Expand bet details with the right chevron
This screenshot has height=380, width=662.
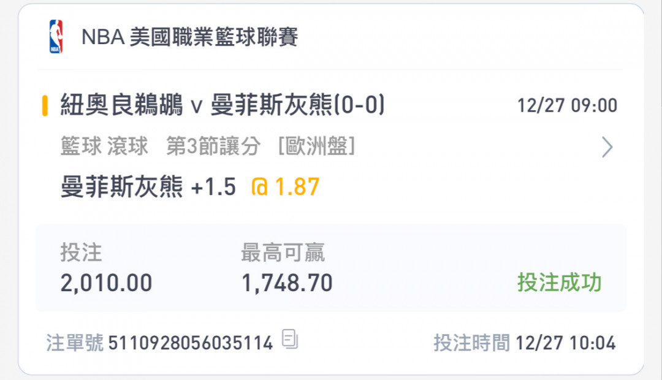click(x=607, y=147)
